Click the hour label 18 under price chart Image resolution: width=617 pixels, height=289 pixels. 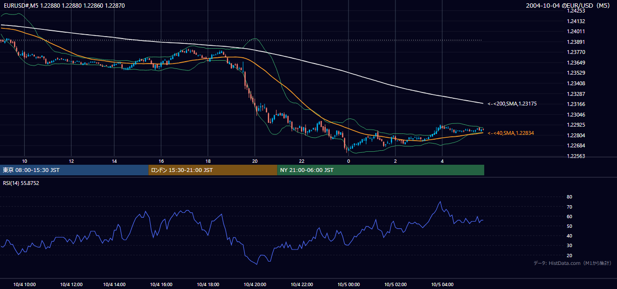click(208, 161)
